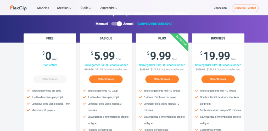268x131 pixels.
Task: Select the PLUS plan button
Action: (162, 79)
